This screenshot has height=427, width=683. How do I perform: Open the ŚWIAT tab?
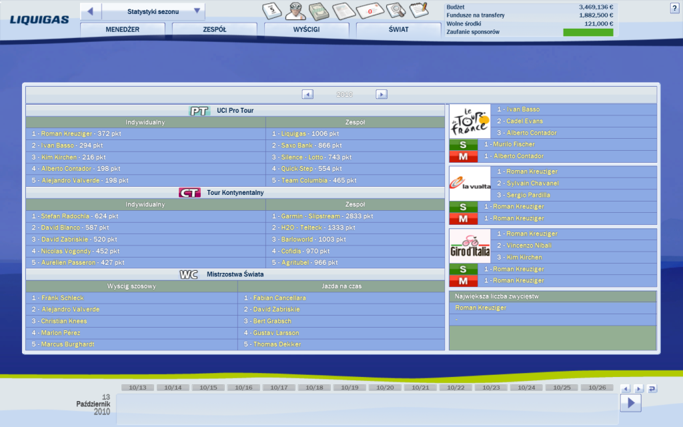click(399, 29)
